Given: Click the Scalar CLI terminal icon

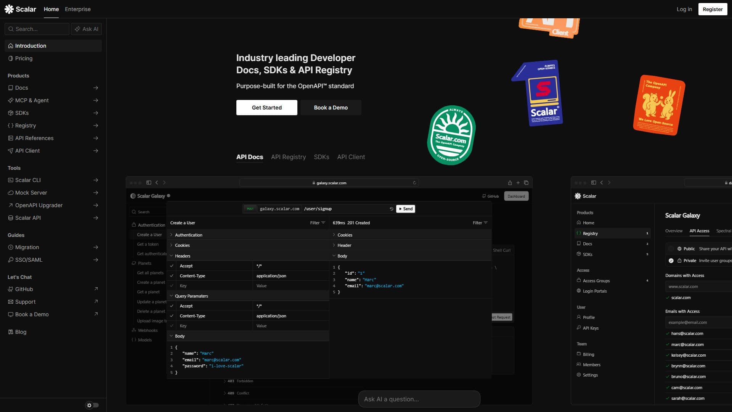Looking at the screenshot, I should (x=11, y=180).
